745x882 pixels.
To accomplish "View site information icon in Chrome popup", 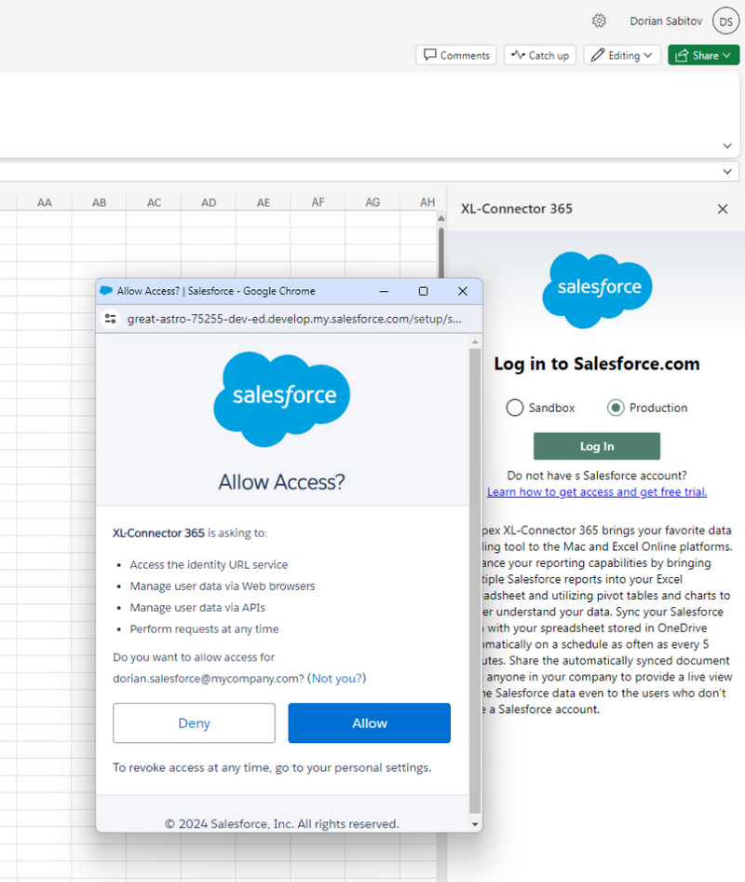I will pyautogui.click(x=110, y=319).
